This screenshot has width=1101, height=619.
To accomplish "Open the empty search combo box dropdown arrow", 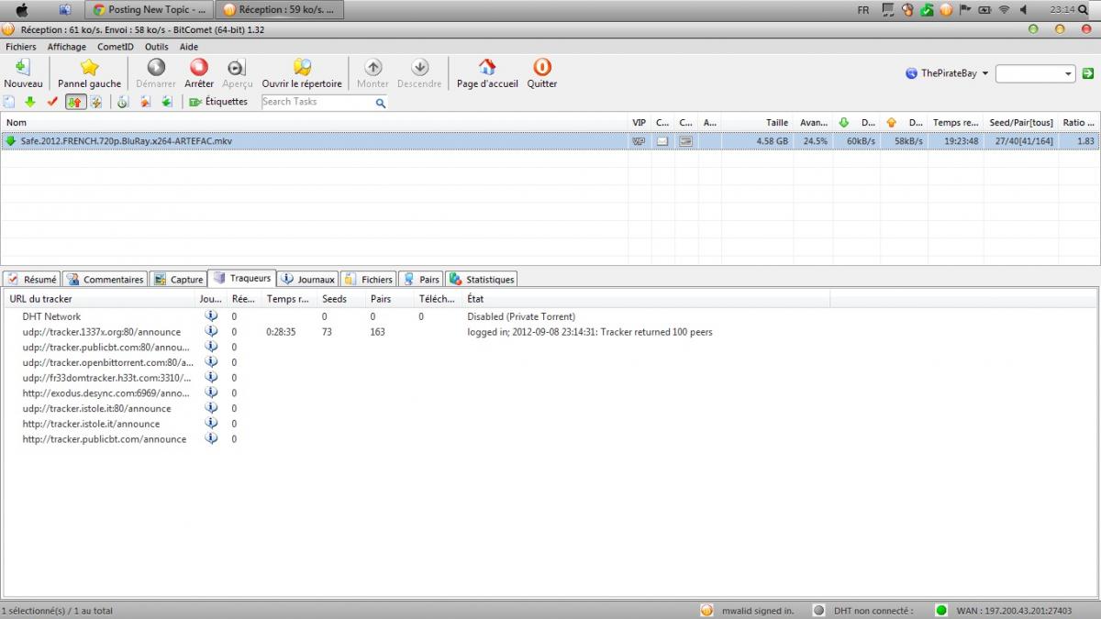I will coord(1069,73).
